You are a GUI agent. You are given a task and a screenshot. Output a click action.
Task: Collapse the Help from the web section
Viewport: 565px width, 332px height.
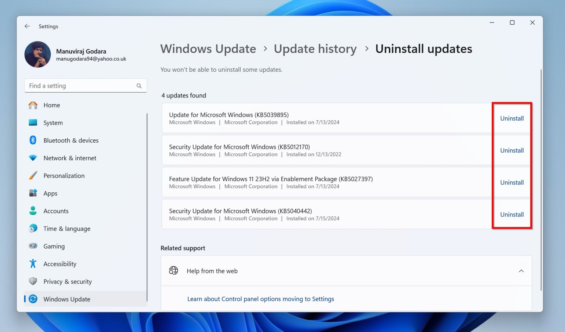coord(521,271)
